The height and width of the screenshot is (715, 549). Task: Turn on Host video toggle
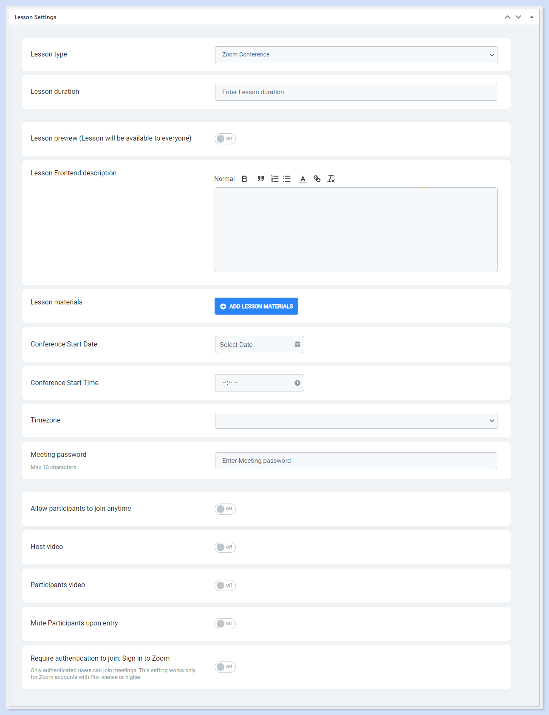(225, 547)
